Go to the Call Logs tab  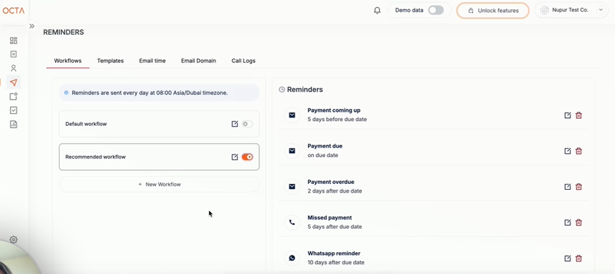tap(243, 61)
